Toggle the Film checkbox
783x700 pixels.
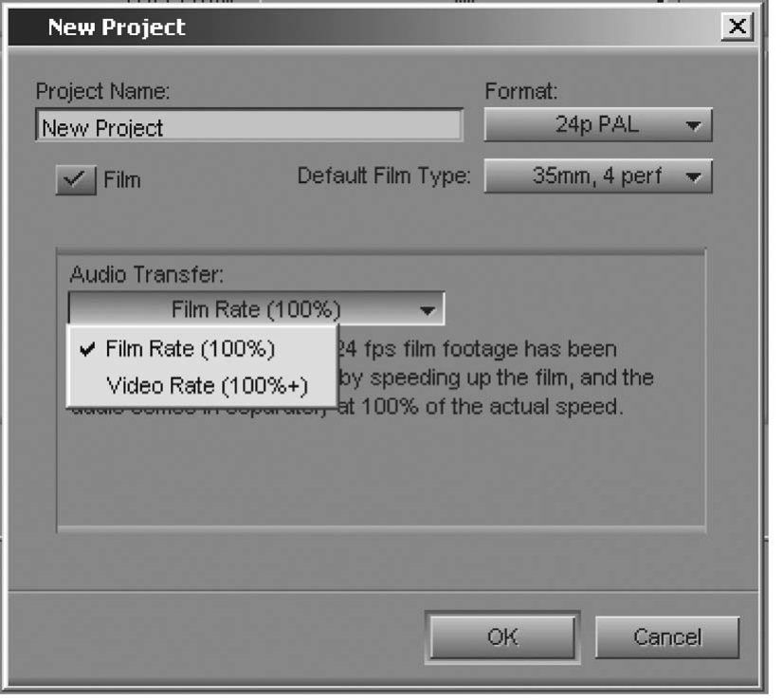[76, 180]
